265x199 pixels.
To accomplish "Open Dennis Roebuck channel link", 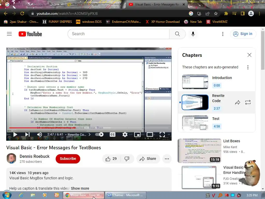I will pos(34,156).
